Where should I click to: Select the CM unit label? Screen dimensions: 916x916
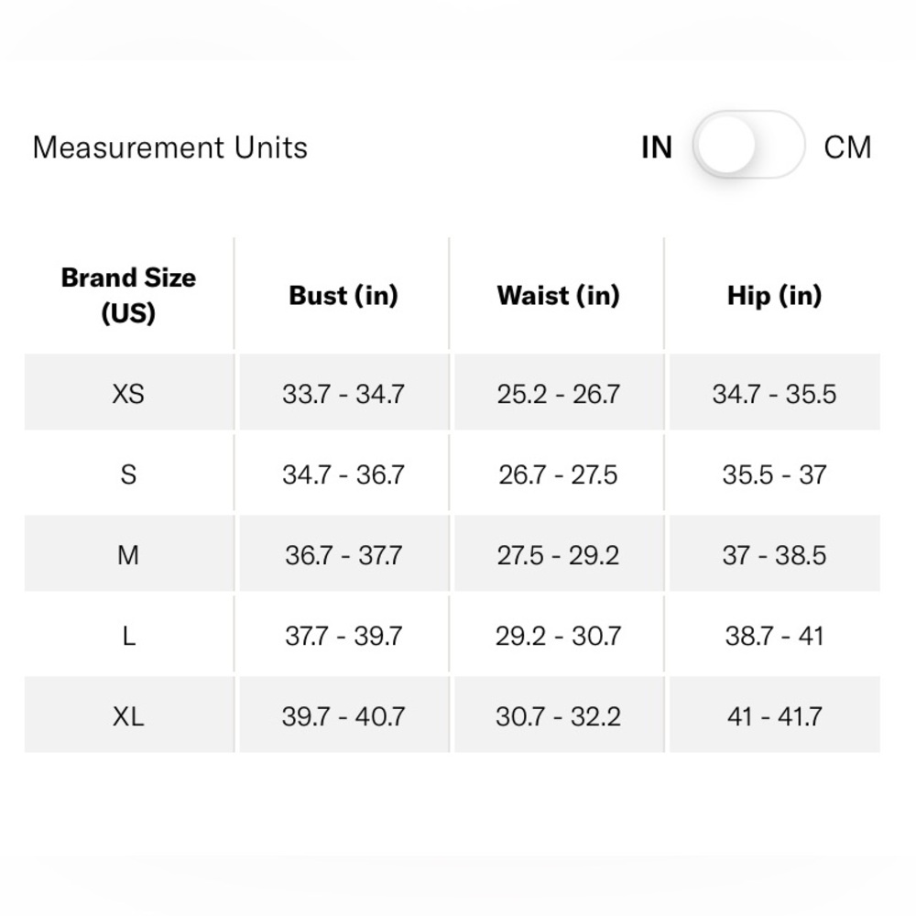tap(847, 147)
